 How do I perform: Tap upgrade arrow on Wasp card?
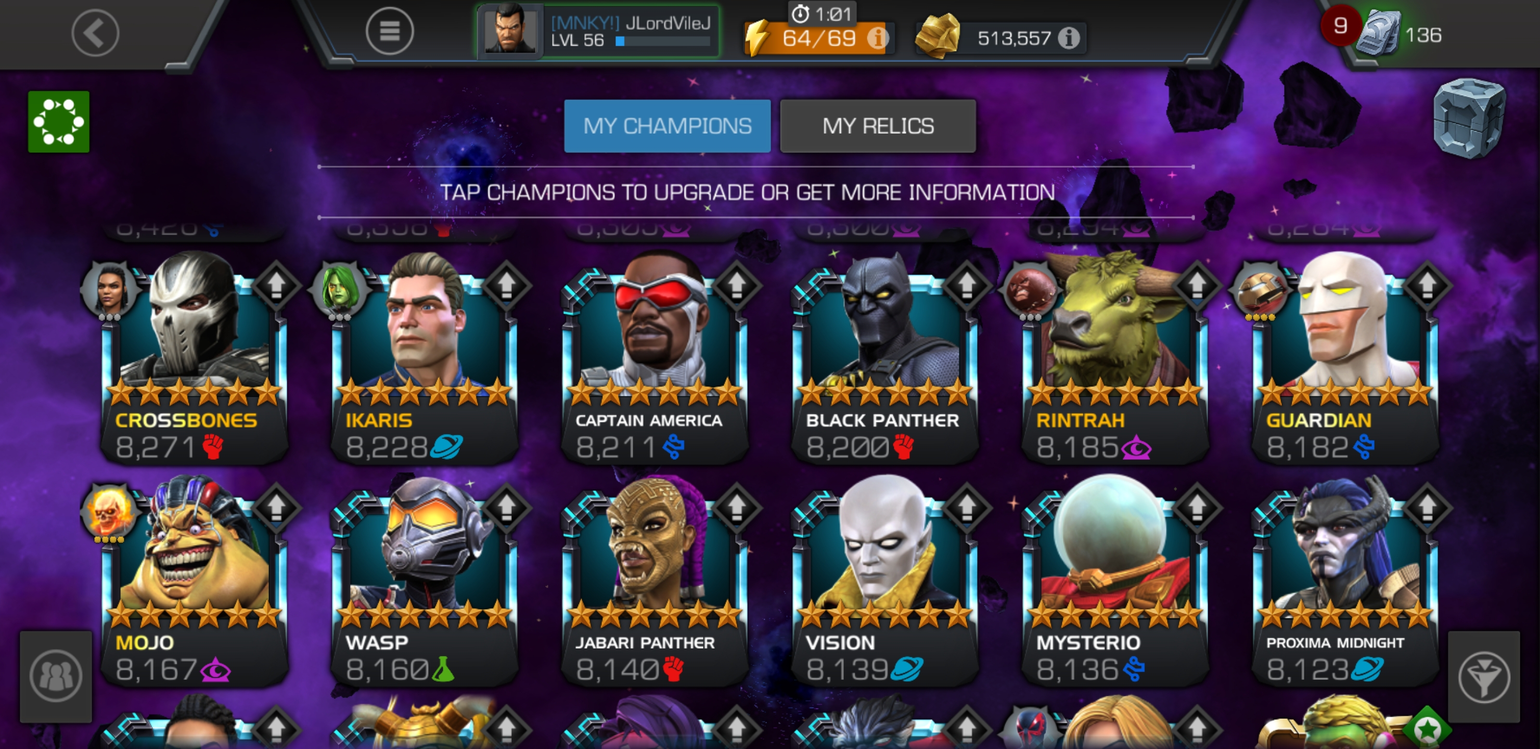coord(506,508)
